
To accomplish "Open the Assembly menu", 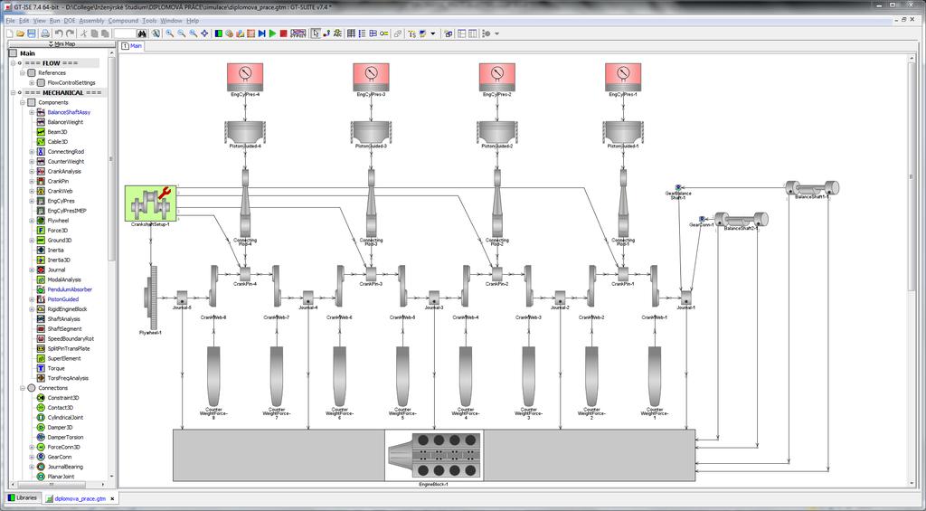I will (x=91, y=21).
